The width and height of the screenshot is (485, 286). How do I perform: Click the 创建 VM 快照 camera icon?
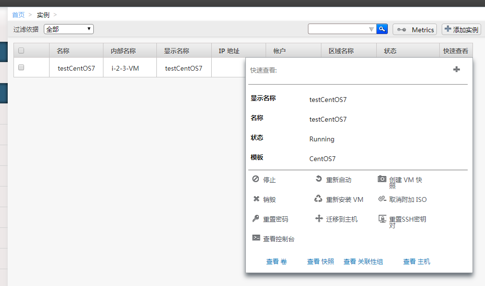point(382,179)
